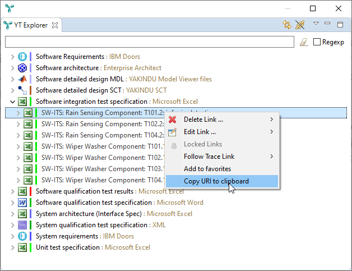Open the Delete Link submenu
The width and height of the screenshot is (352, 271).
[222, 120]
